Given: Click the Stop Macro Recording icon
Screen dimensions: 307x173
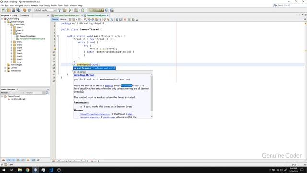Looking at the screenshot, I should click(x=129, y=19).
